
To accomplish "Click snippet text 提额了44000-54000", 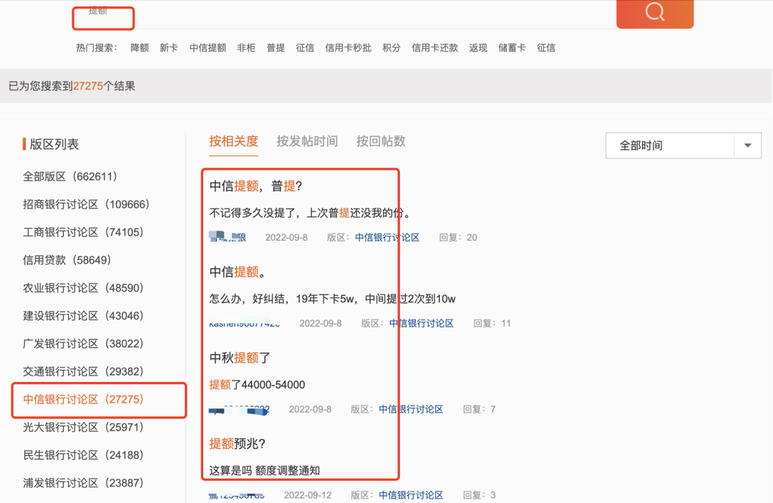I will (x=257, y=385).
